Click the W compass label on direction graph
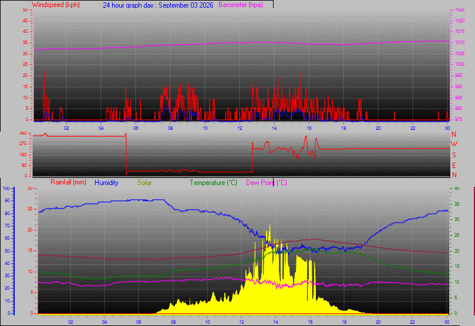 454,143
